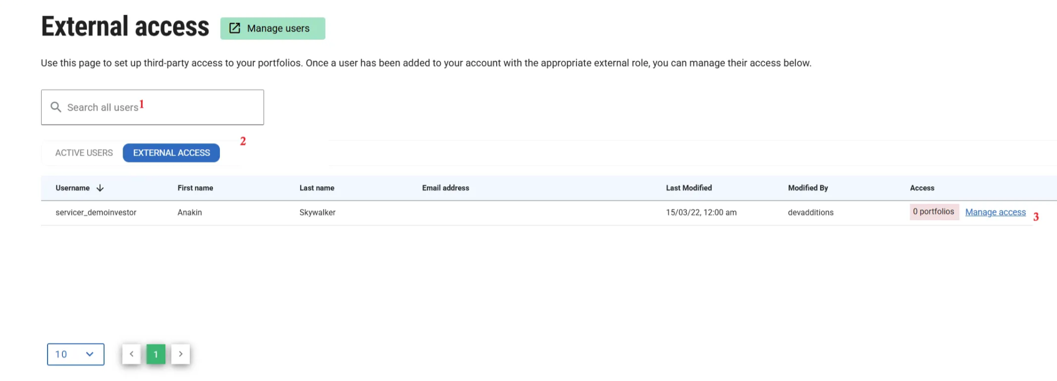Select the servicer_demoinvestor username cell

point(96,213)
